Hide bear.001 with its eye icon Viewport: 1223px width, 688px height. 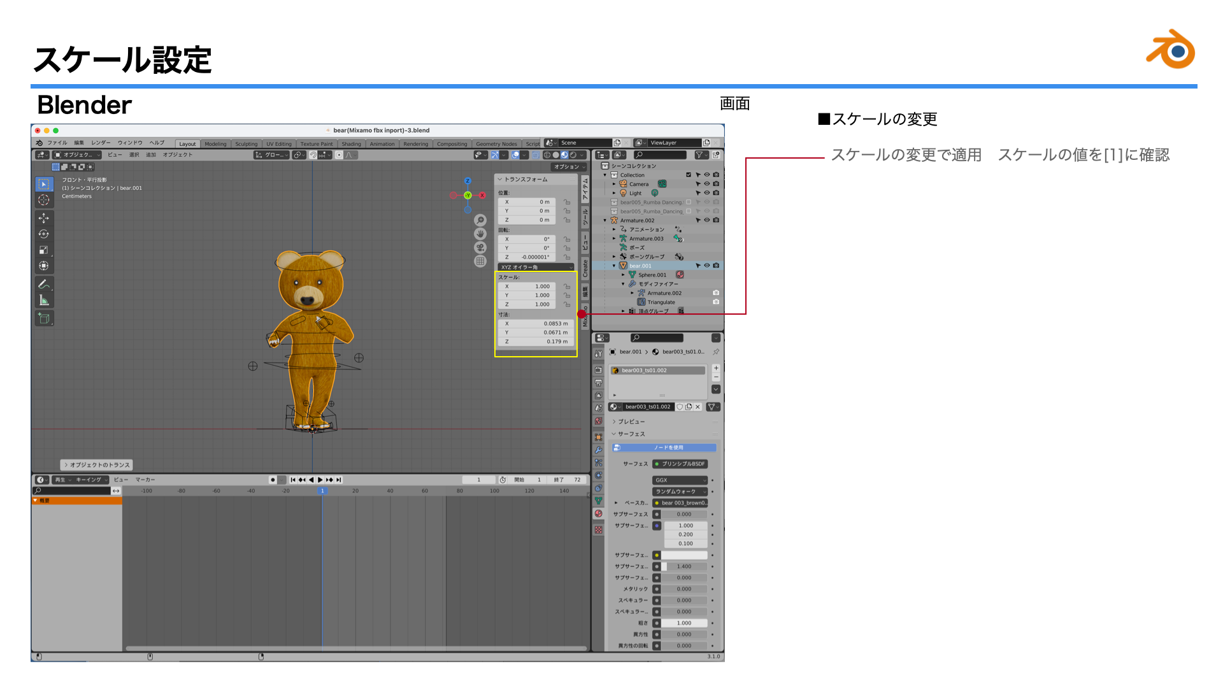click(707, 266)
